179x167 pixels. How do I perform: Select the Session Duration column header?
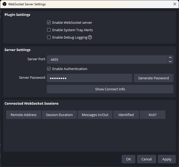59,115
